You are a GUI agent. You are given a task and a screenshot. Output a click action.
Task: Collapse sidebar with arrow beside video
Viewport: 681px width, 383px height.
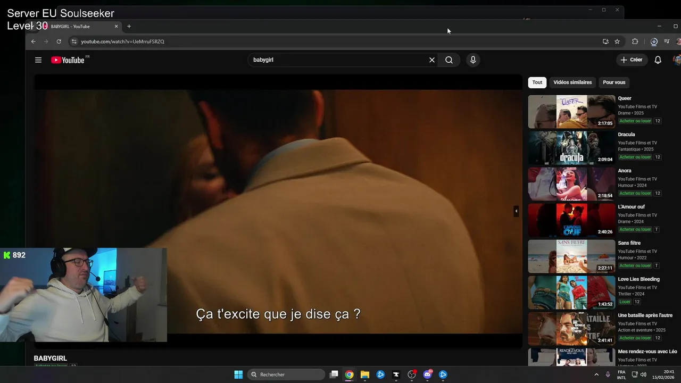[516, 211]
